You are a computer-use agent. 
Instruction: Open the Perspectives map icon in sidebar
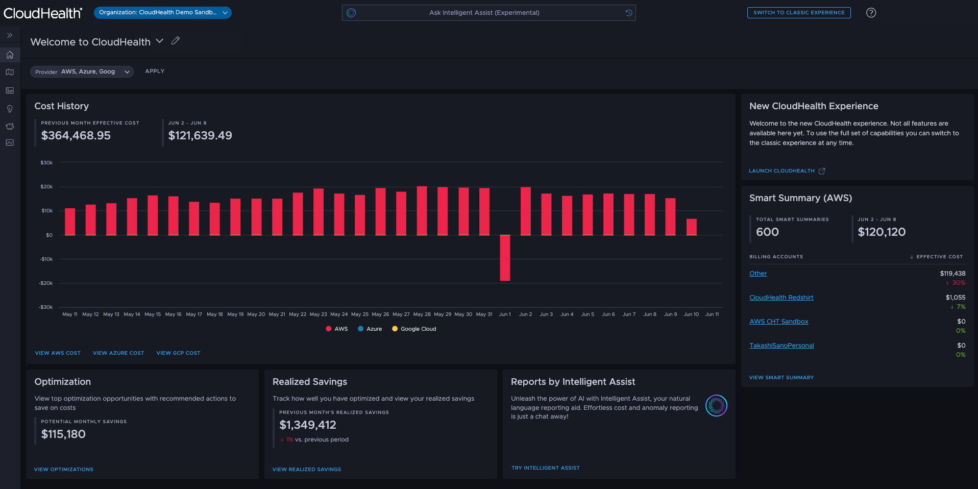pyautogui.click(x=9, y=72)
